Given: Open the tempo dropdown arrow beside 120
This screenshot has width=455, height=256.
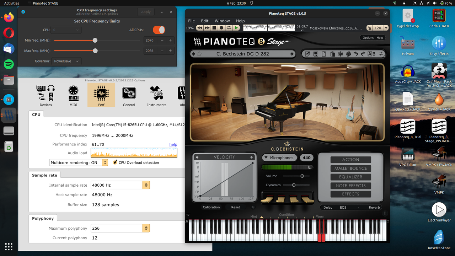Looking at the screenshot, I should [386, 28].
